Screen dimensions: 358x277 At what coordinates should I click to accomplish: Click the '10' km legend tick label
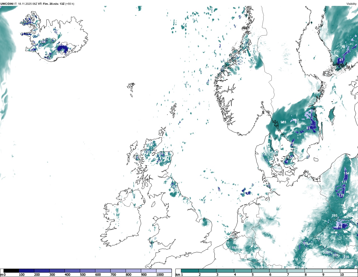click(342, 275)
